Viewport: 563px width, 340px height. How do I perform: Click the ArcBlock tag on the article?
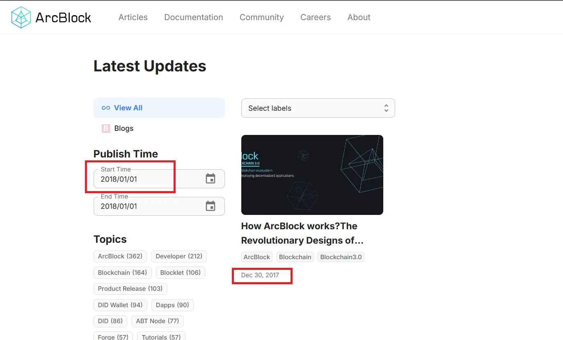click(257, 257)
